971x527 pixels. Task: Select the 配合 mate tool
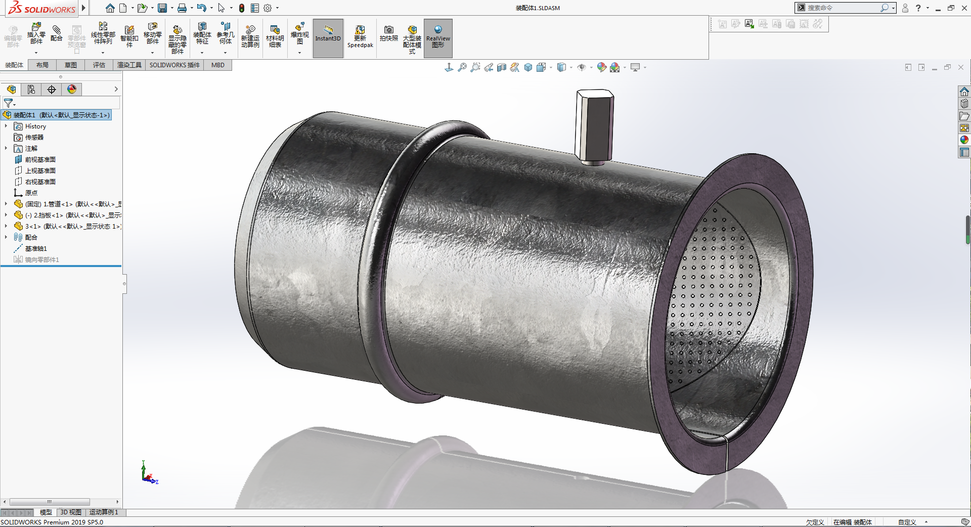click(x=57, y=34)
